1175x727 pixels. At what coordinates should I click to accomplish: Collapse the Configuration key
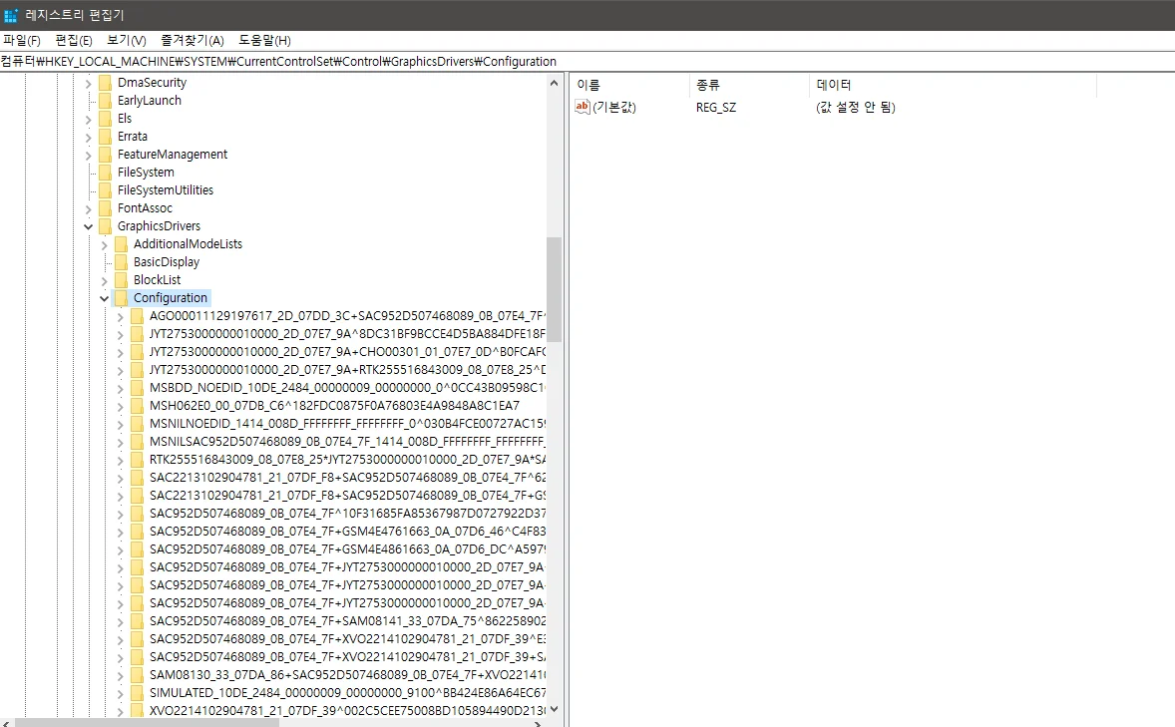104,298
